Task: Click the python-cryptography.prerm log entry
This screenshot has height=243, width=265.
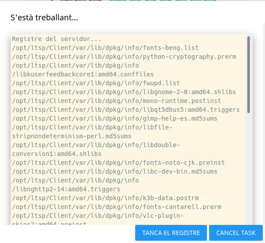Action: pos(124,57)
